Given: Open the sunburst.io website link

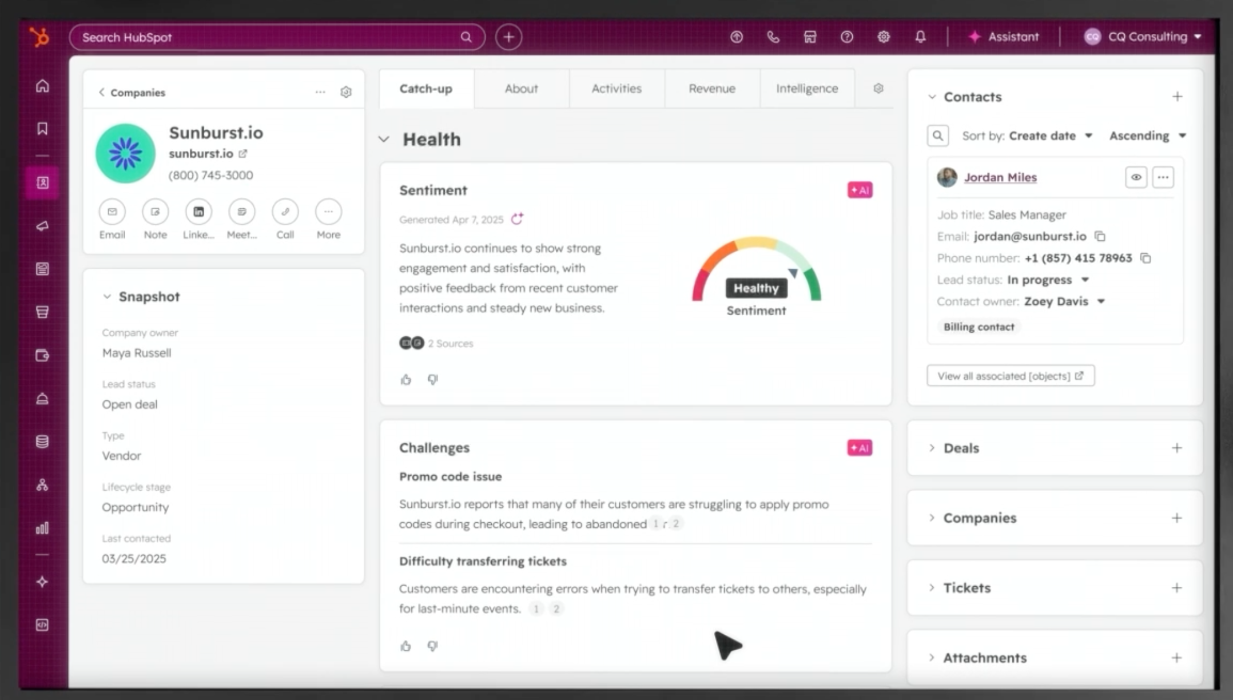Looking at the screenshot, I should point(208,153).
